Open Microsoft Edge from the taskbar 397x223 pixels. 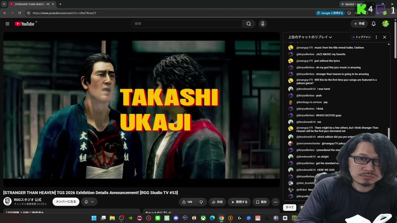212,218
